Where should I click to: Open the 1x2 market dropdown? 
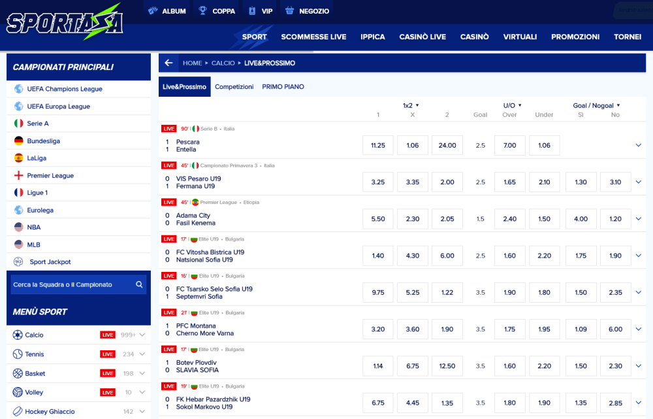pos(411,105)
